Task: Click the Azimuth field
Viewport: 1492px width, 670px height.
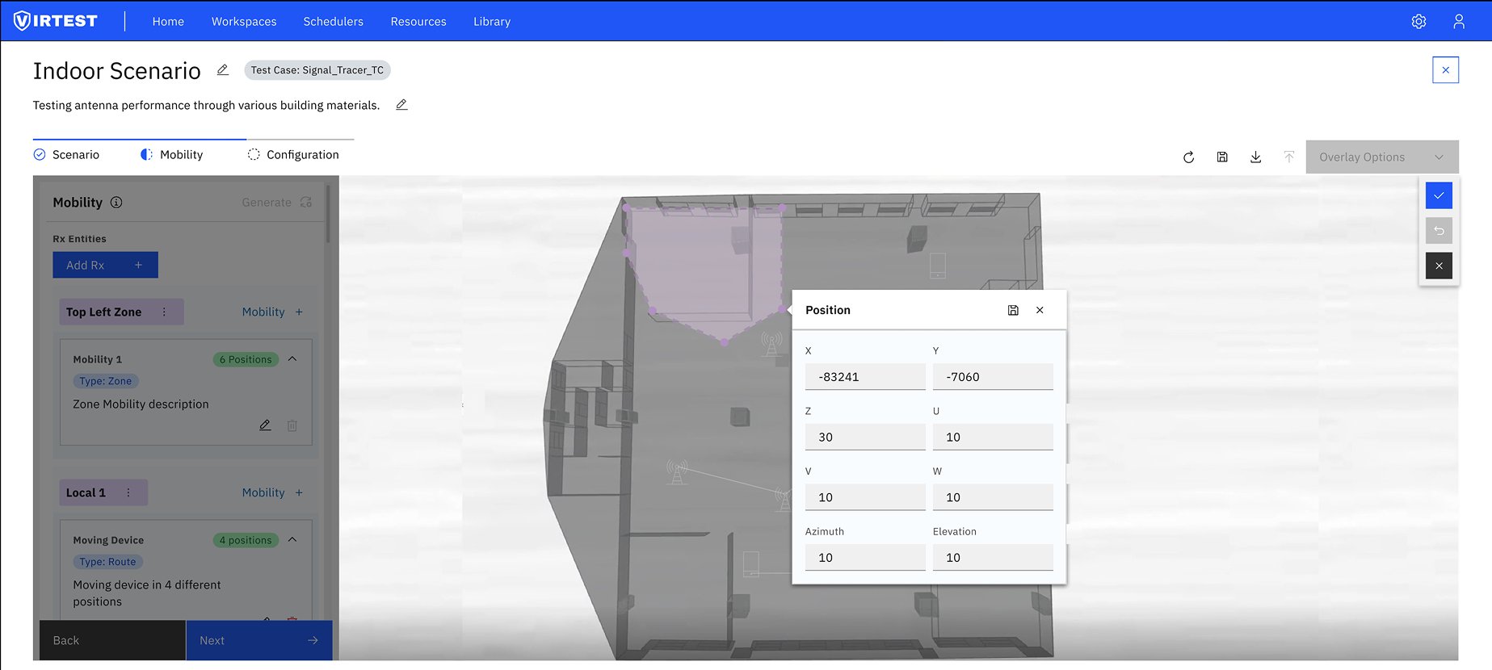Action: coord(865,558)
